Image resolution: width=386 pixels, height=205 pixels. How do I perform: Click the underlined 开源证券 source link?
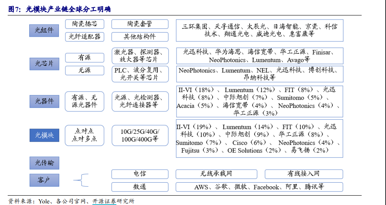pos(104,201)
